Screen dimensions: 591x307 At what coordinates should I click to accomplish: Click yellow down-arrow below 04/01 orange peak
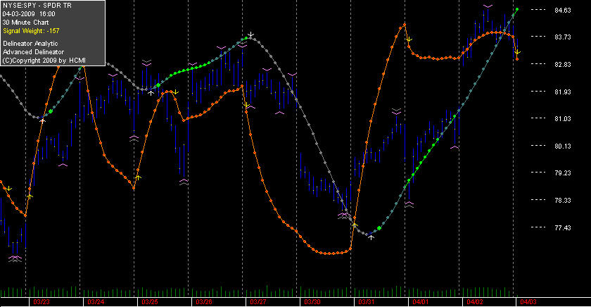click(x=409, y=39)
